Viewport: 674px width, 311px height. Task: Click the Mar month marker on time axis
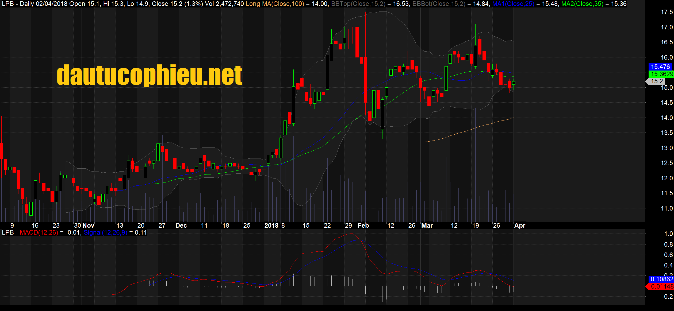tap(427, 226)
